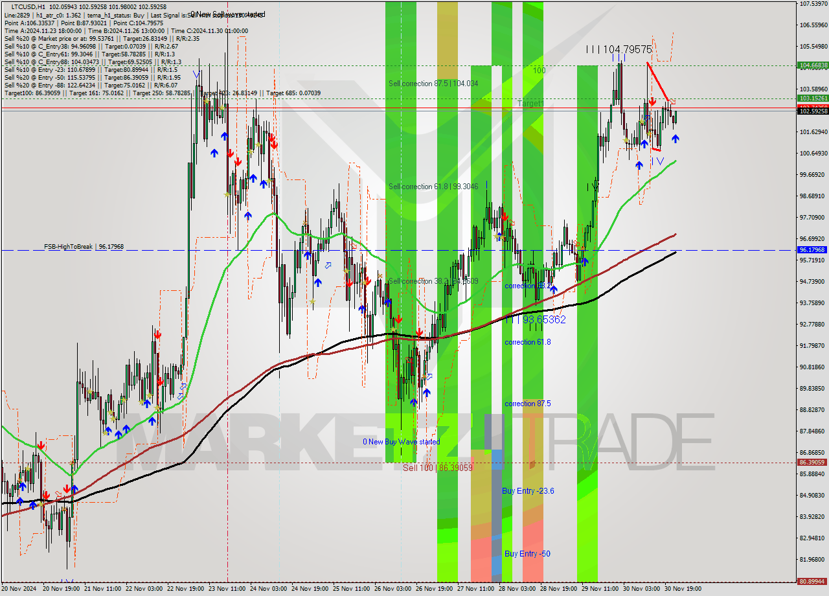The height and width of the screenshot is (596, 829).
Task: Select the thick red descending trend line
Action: click(658, 82)
